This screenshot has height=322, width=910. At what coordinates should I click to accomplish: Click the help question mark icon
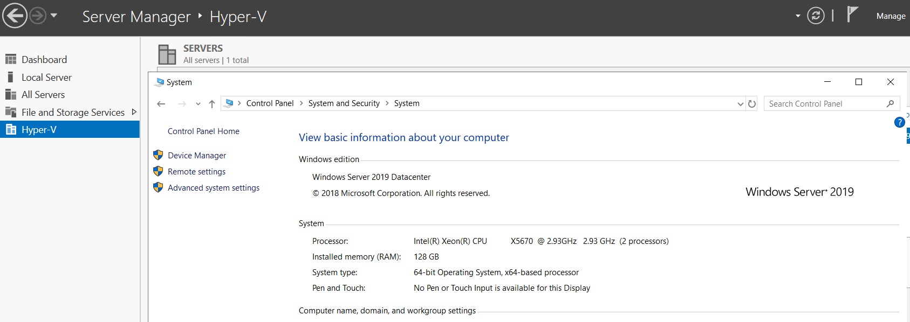899,122
